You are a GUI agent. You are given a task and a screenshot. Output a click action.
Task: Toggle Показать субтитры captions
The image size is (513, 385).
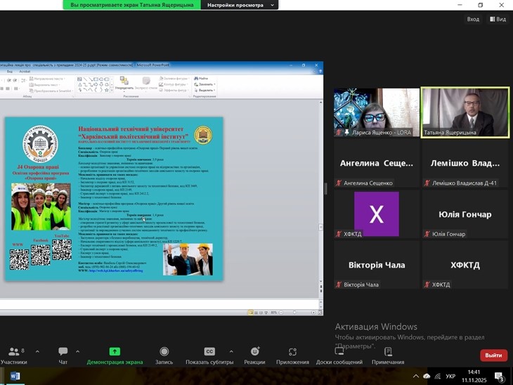[209, 353]
